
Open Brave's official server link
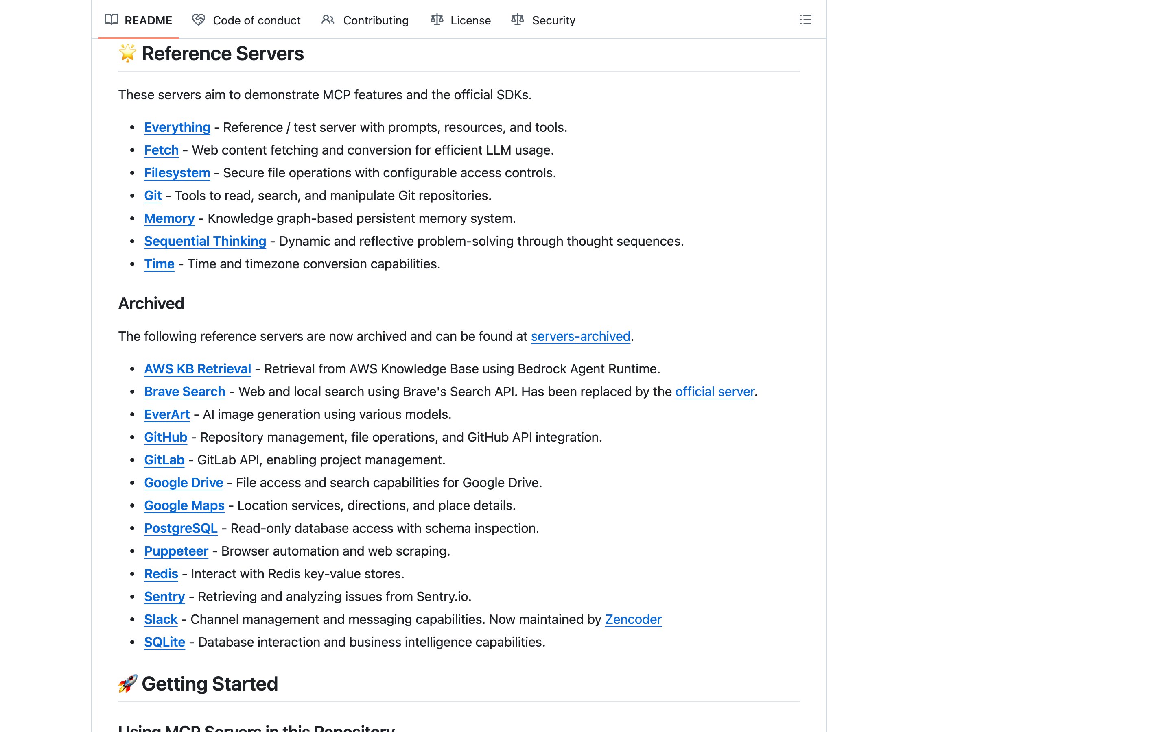(715, 392)
